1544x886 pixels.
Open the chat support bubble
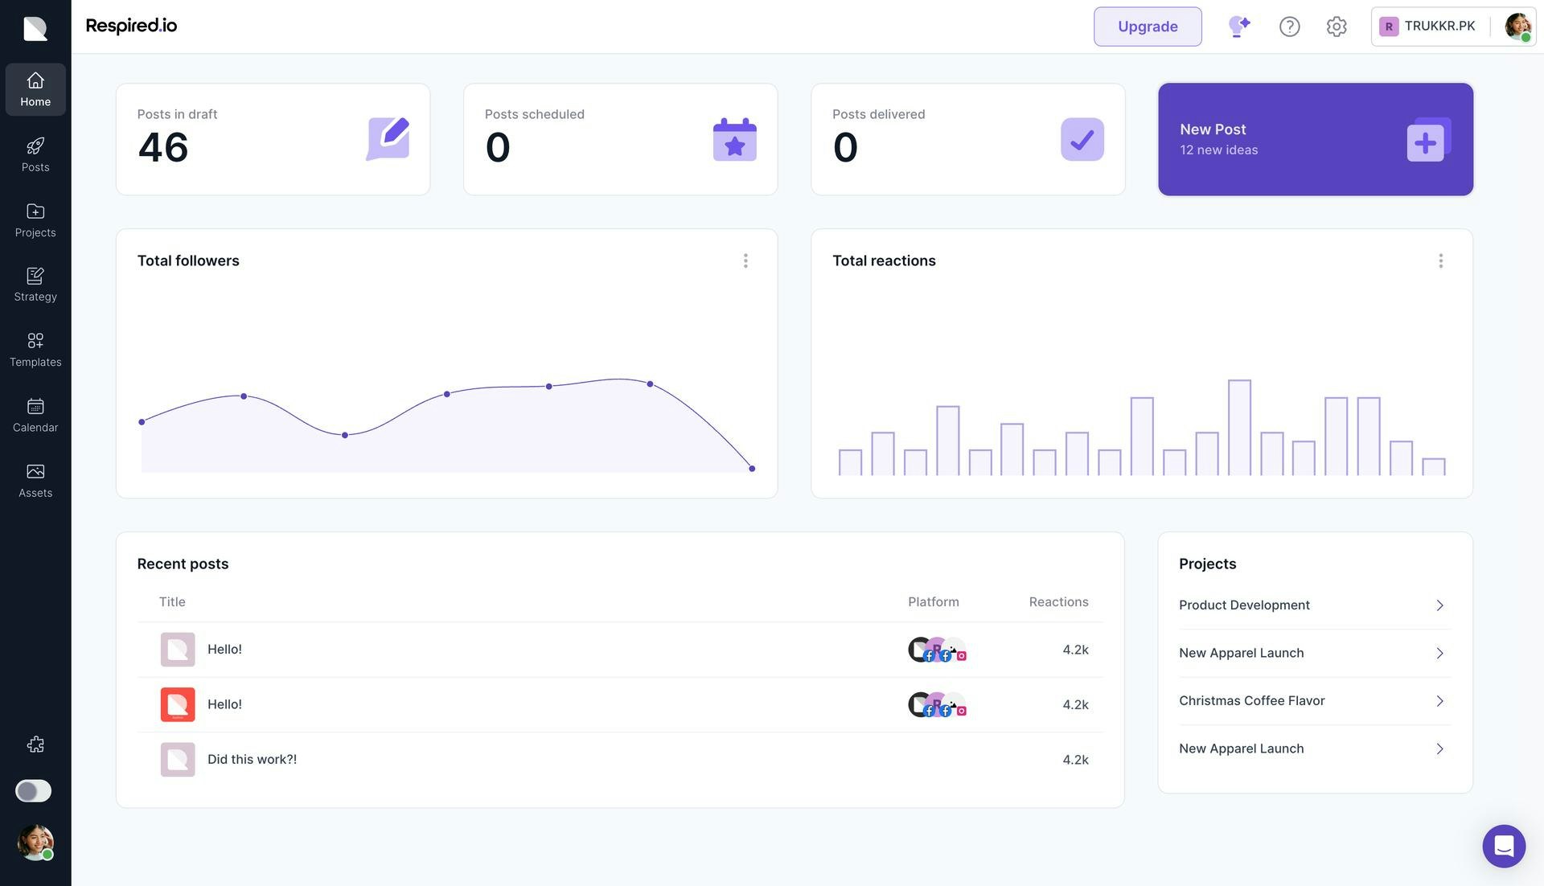(x=1503, y=845)
